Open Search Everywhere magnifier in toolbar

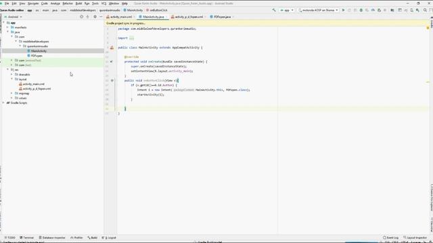pos(425,10)
